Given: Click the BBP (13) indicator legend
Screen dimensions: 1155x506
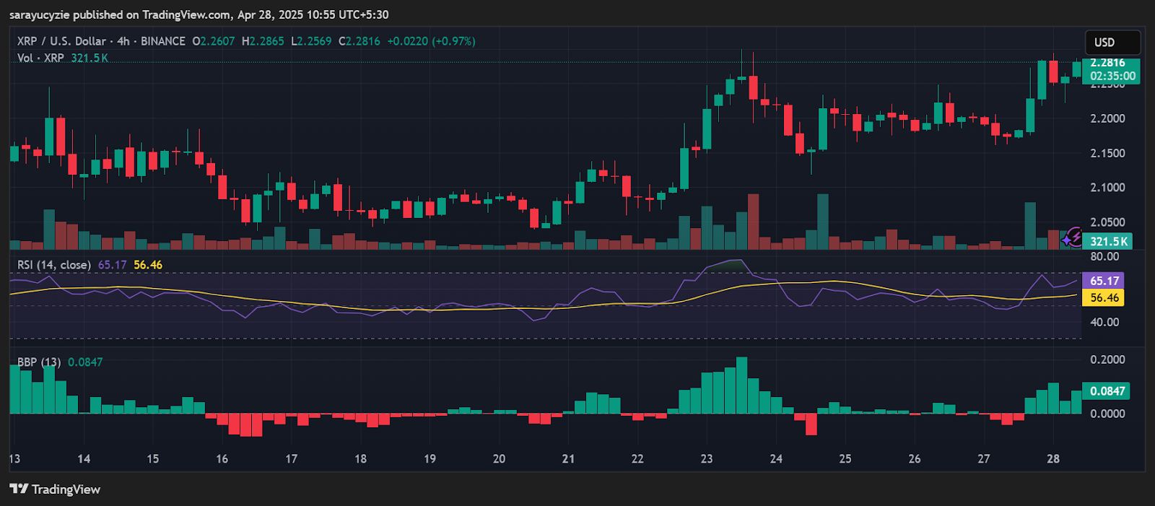Looking at the screenshot, I should coord(39,362).
